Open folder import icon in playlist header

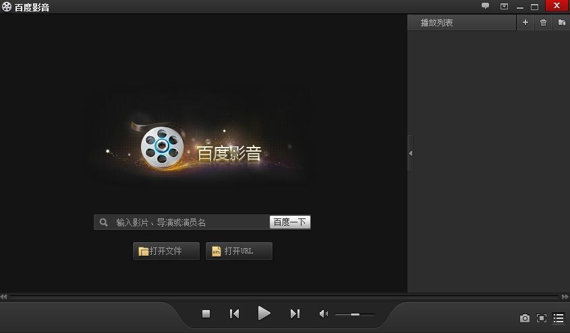coord(562,22)
